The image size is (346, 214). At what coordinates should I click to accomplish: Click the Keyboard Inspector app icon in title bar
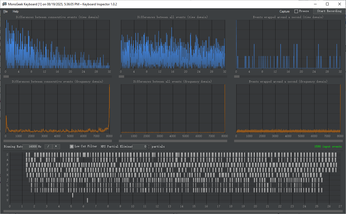click(x=4, y=4)
